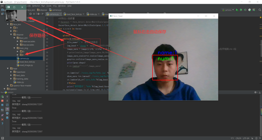Collapse the dispose folder

pyautogui.click(x=11, y=35)
